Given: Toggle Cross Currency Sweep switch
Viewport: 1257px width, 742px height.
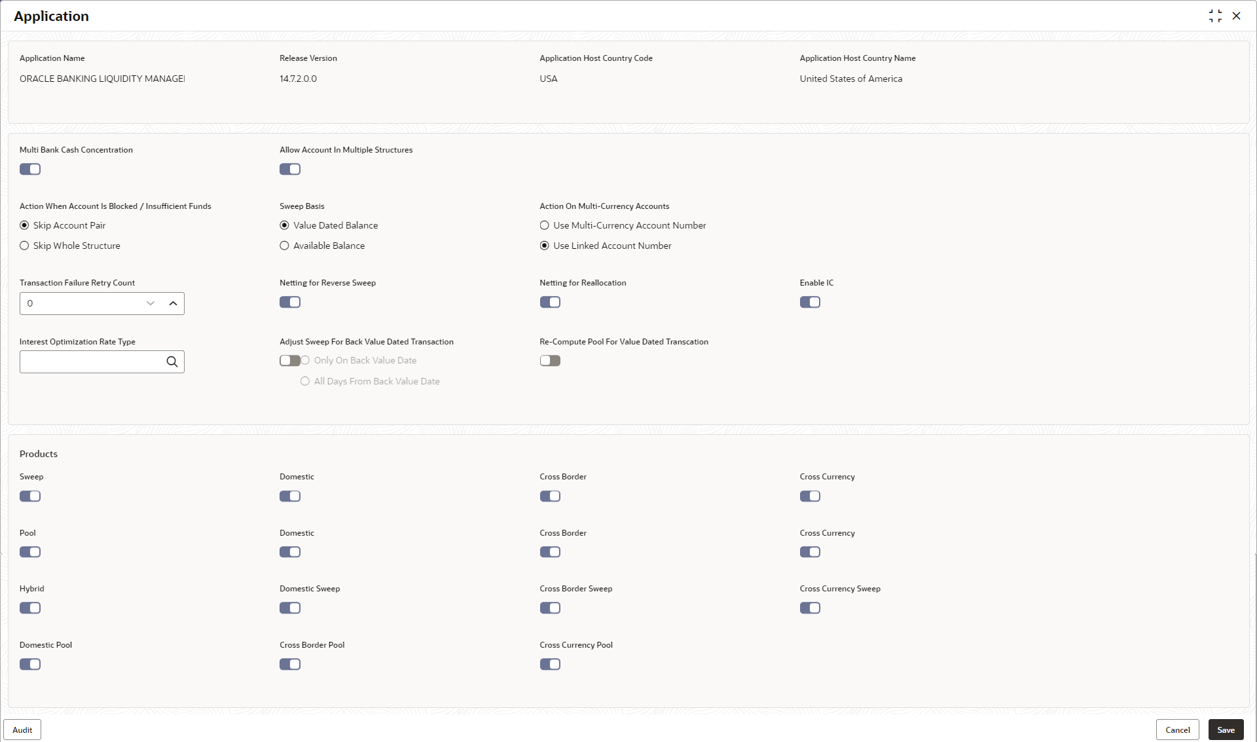Looking at the screenshot, I should pyautogui.click(x=810, y=608).
